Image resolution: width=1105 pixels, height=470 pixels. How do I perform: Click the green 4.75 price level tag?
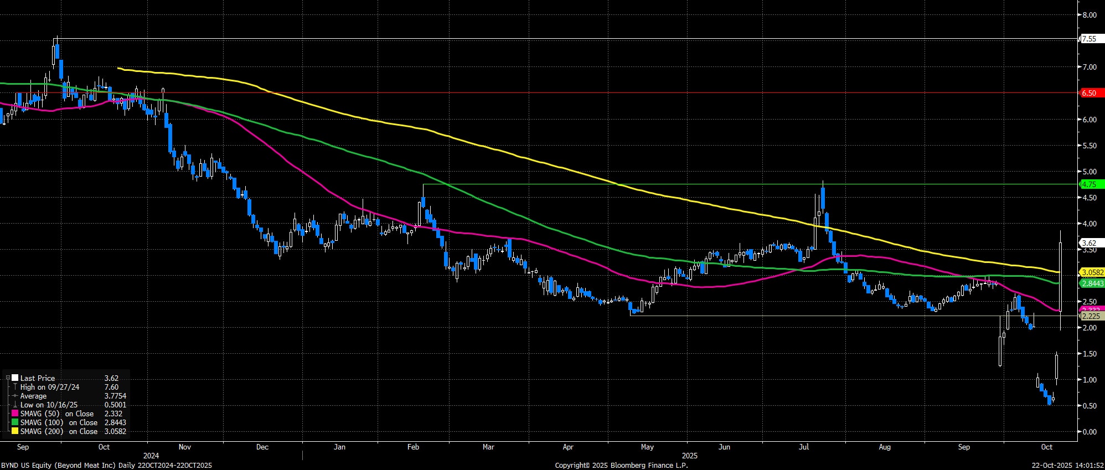click(x=1089, y=184)
